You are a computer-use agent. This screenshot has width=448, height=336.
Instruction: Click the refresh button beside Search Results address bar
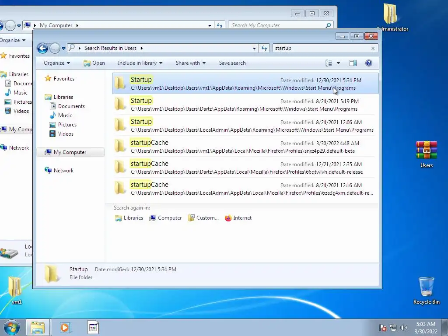tap(264, 48)
